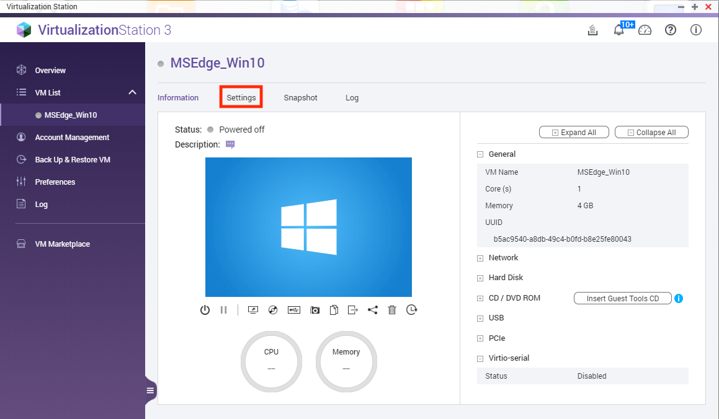This screenshot has width=719, height=419.
Task: Switch to the Snapshot tab
Action: 300,98
